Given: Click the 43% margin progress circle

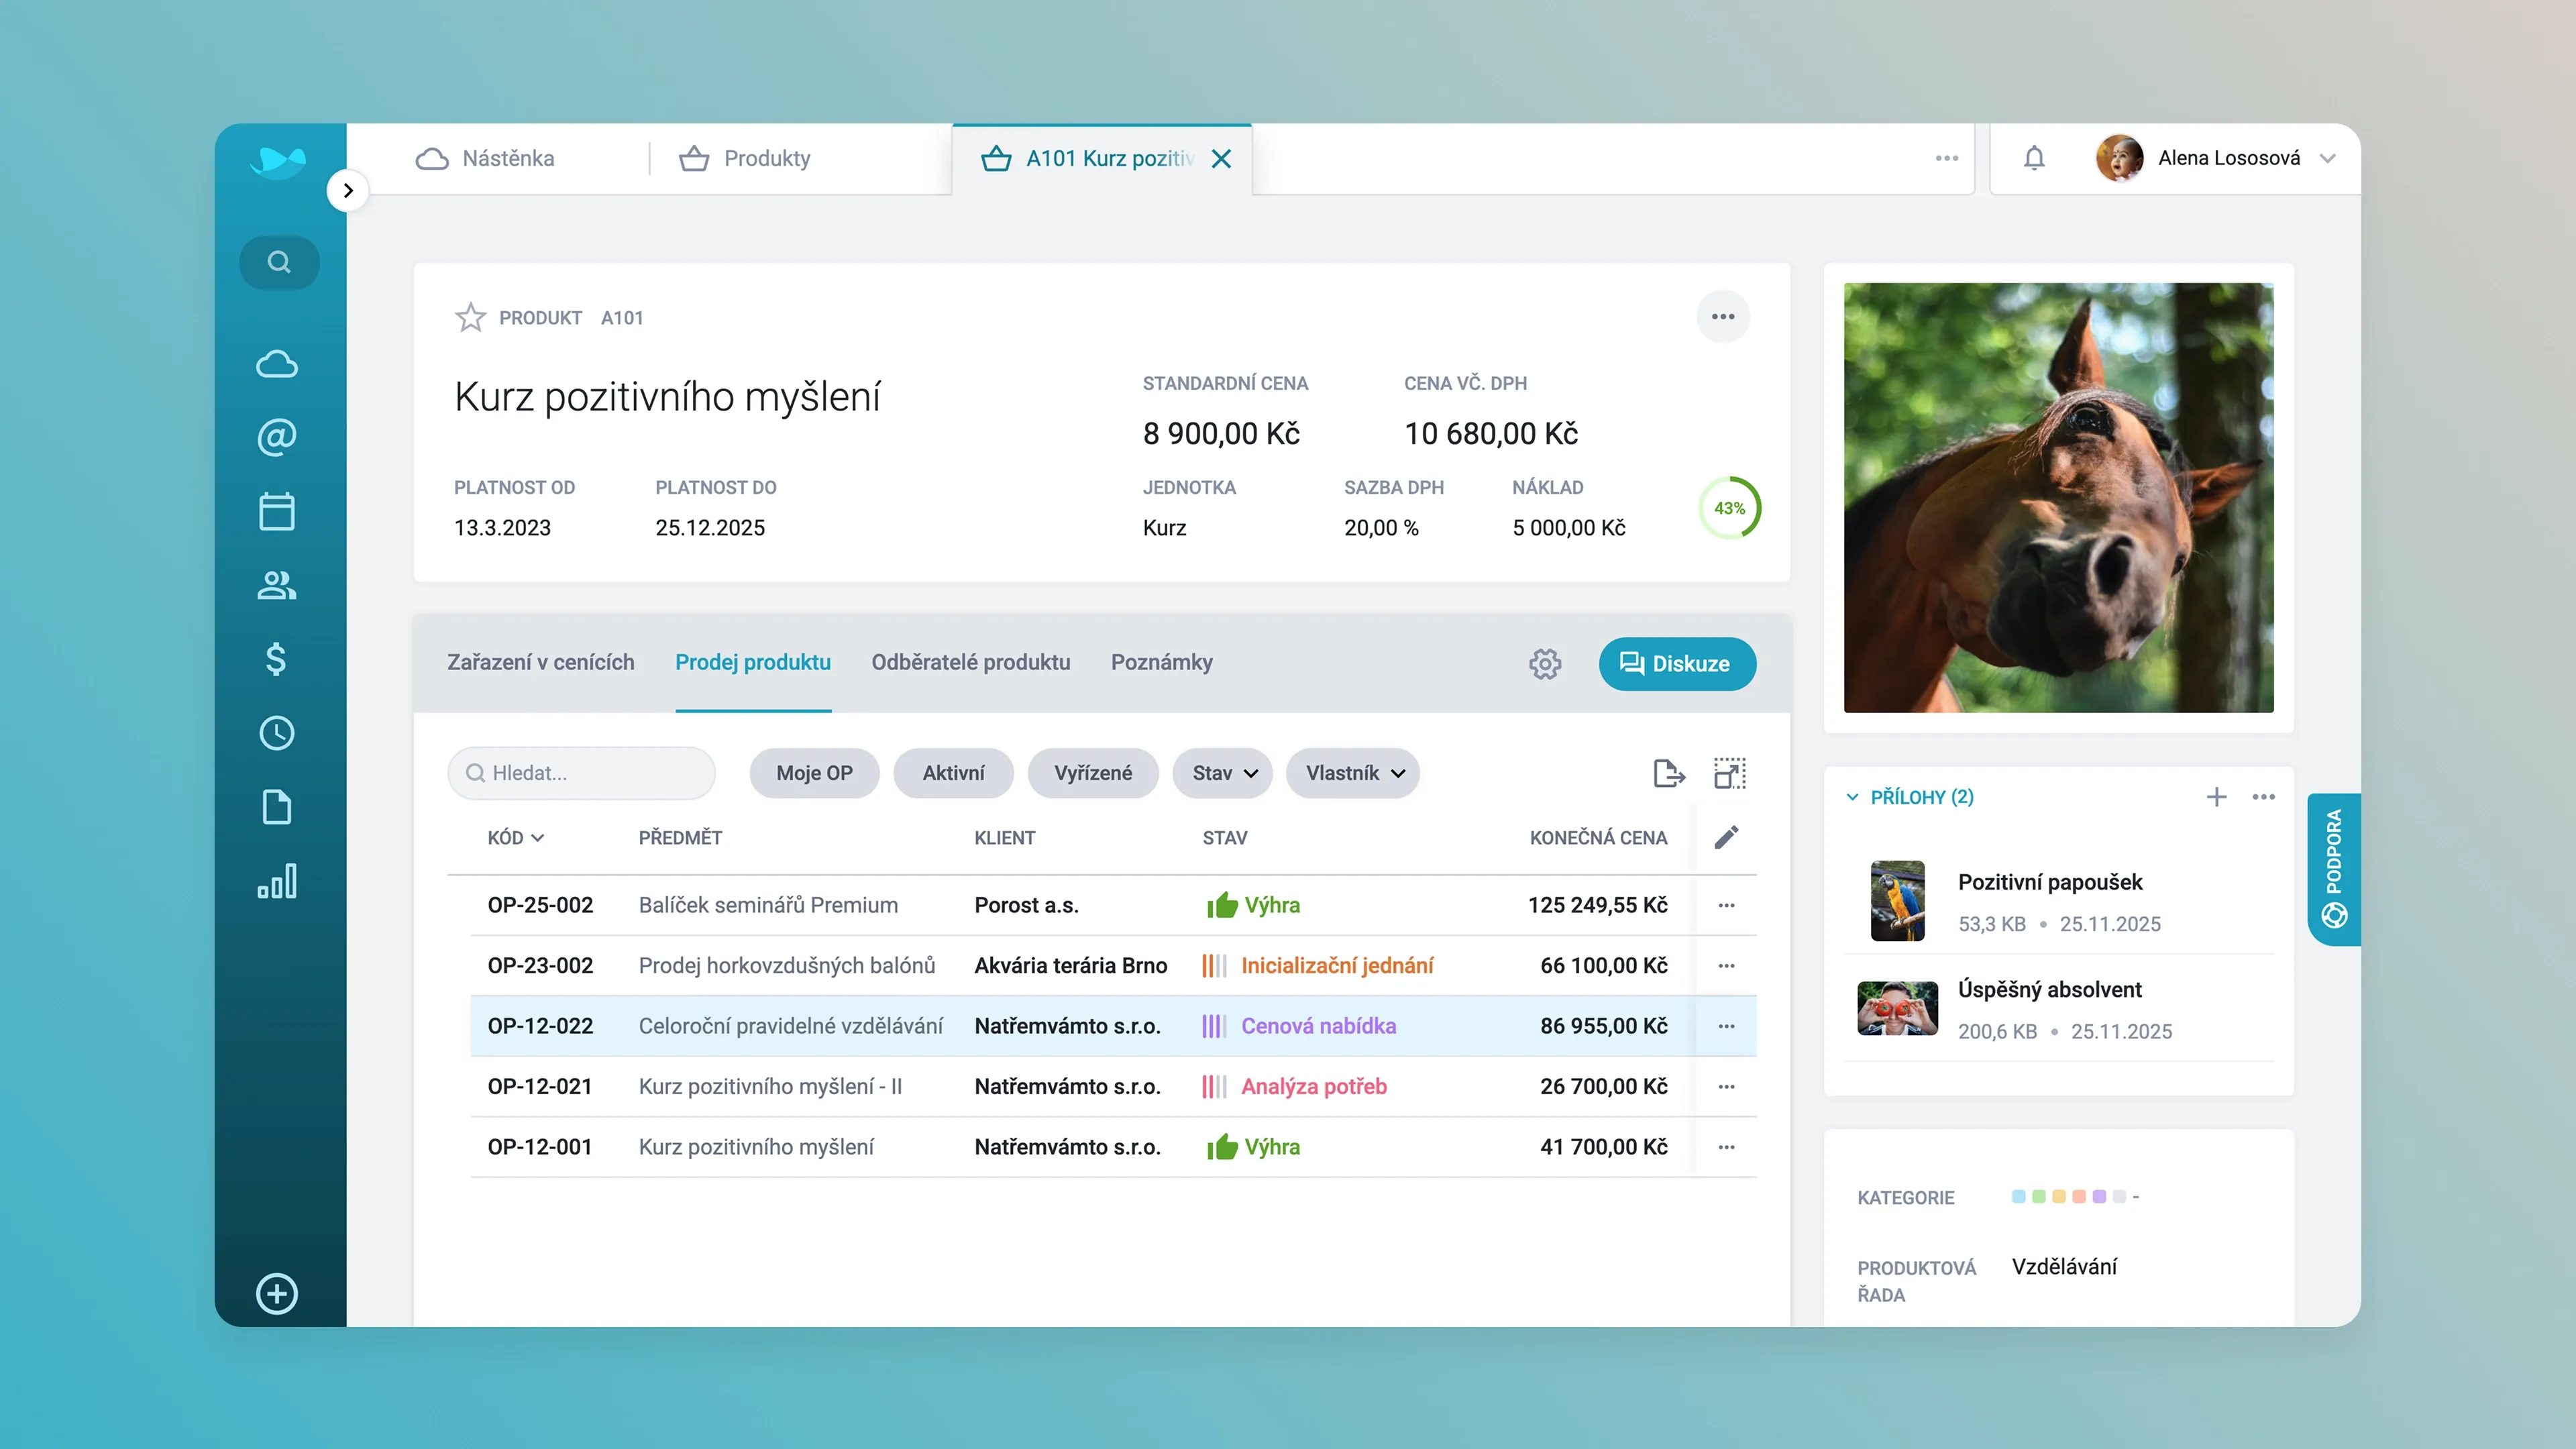Looking at the screenshot, I should point(1730,508).
